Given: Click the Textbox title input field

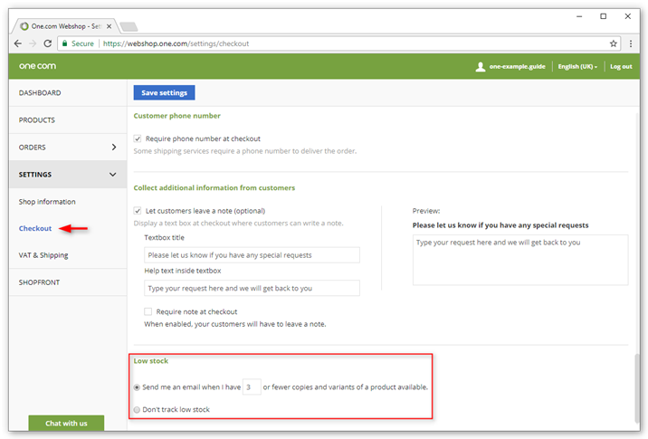Looking at the screenshot, I should 252,255.
